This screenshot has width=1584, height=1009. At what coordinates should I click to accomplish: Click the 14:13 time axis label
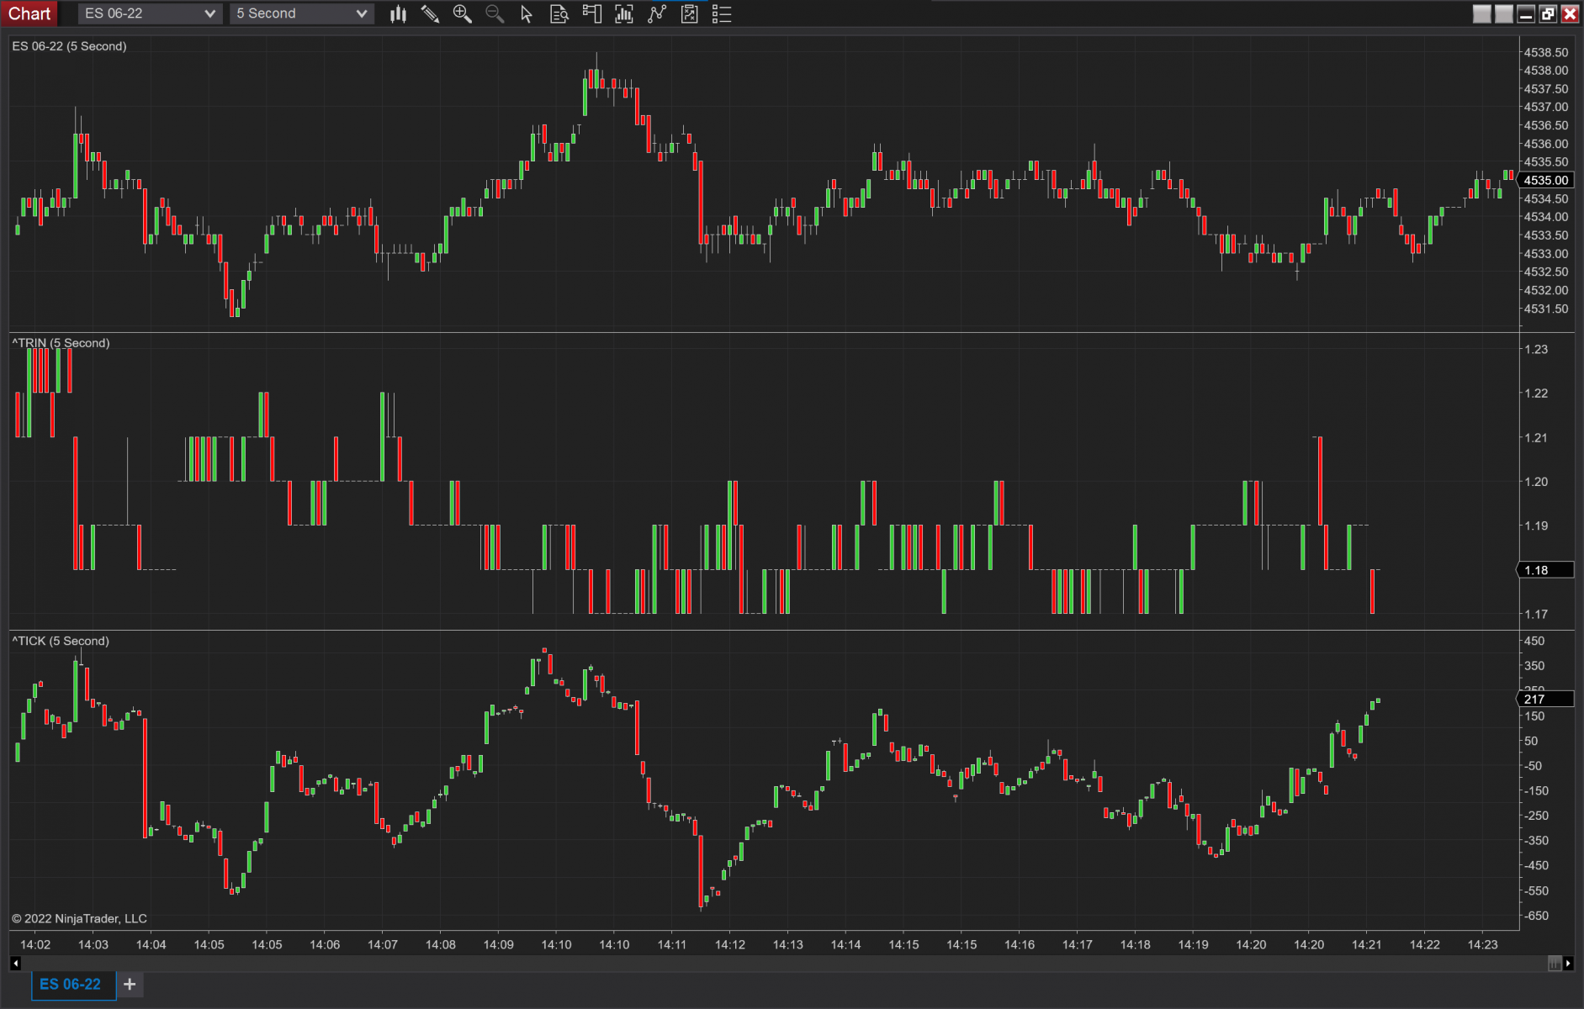(788, 944)
